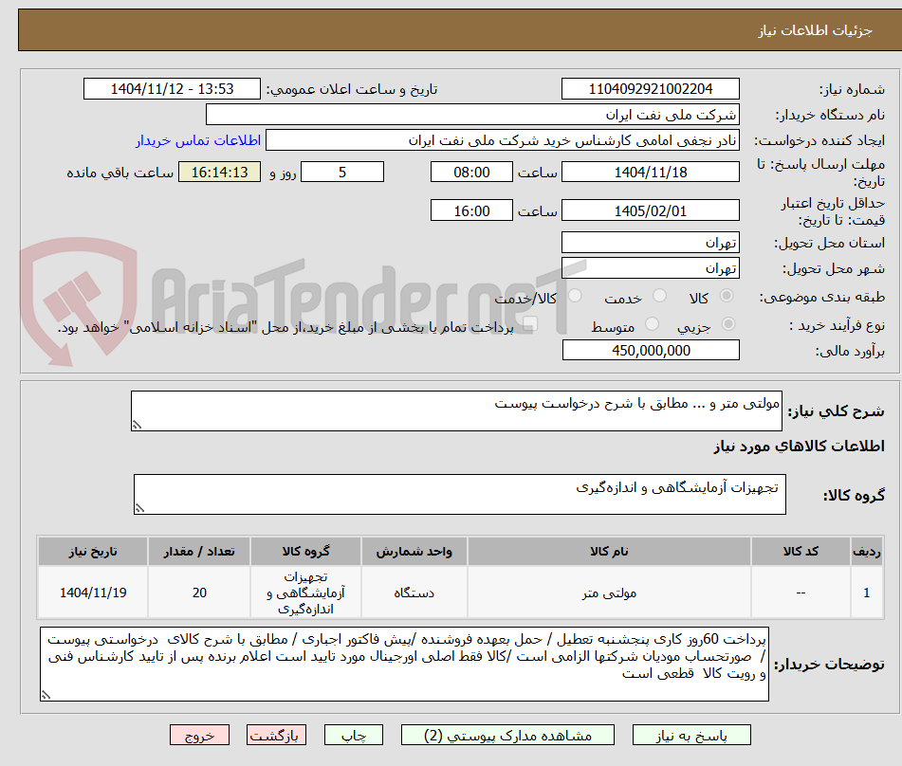Click the 'ردیف' column header

867,552
